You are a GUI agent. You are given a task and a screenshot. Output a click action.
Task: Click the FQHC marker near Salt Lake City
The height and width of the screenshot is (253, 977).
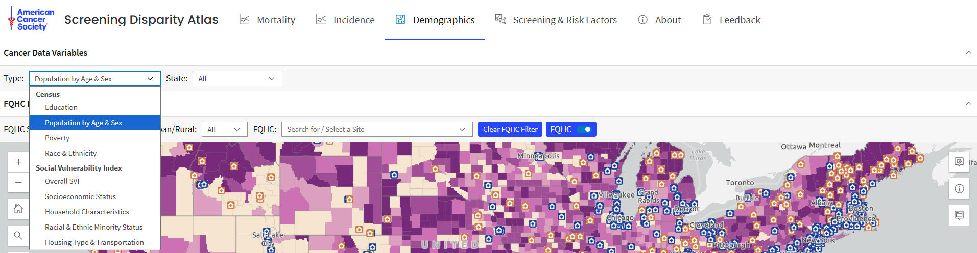point(266,232)
